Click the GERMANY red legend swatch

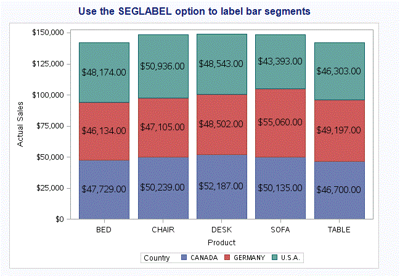tap(226, 258)
